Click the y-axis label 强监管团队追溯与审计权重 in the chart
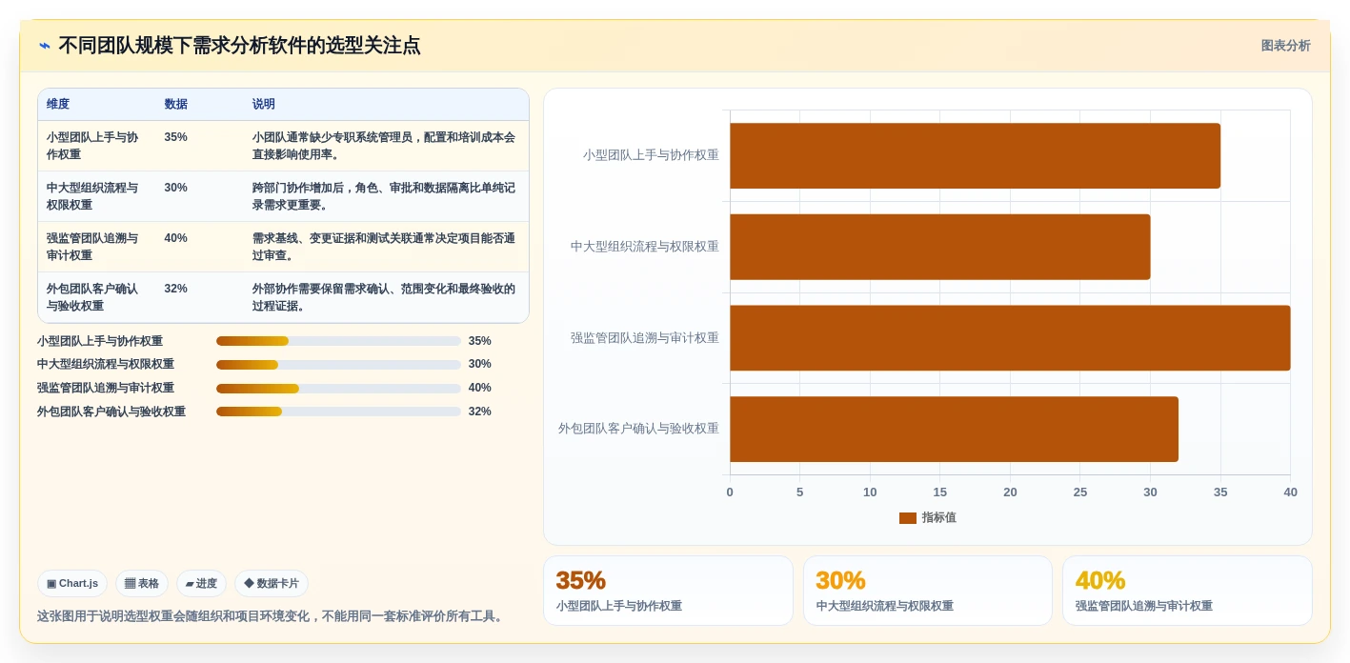The width and height of the screenshot is (1350, 663). [x=645, y=338]
